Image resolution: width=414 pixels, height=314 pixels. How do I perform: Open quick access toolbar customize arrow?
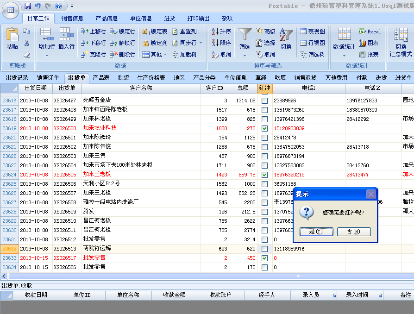72,6
